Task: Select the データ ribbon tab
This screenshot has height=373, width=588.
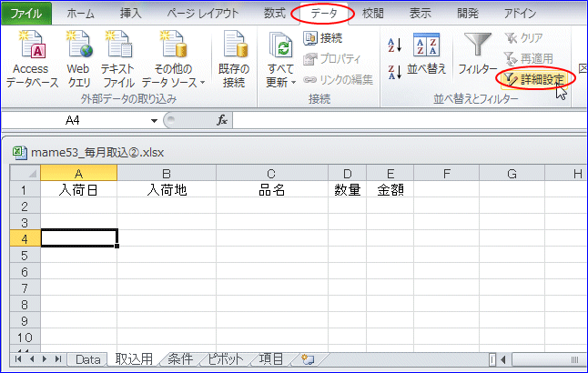Action: pos(324,14)
